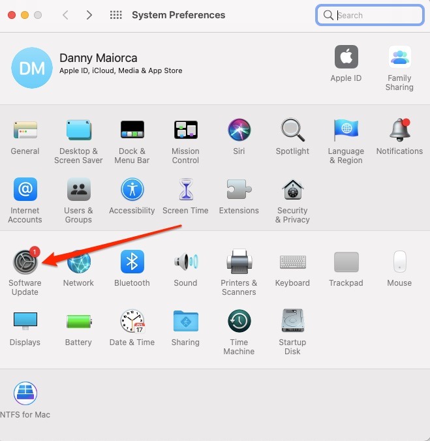Open Siri preferences
This screenshot has height=441, width=430.
[x=239, y=130]
